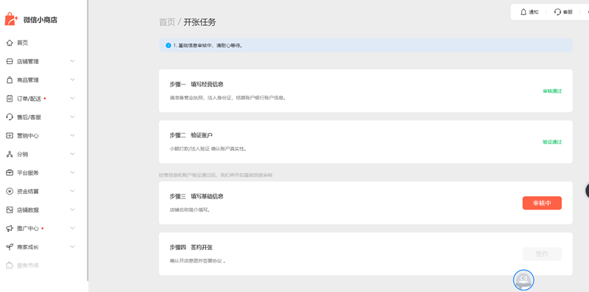Click the 微信小商店 shopping bag logo
The height and width of the screenshot is (292, 589).
pos(11,19)
